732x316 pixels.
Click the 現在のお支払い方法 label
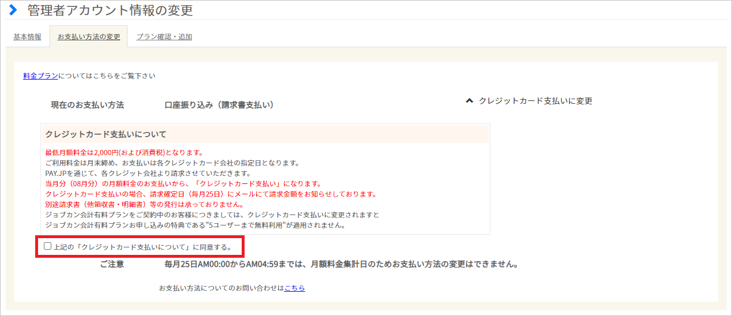coord(87,105)
